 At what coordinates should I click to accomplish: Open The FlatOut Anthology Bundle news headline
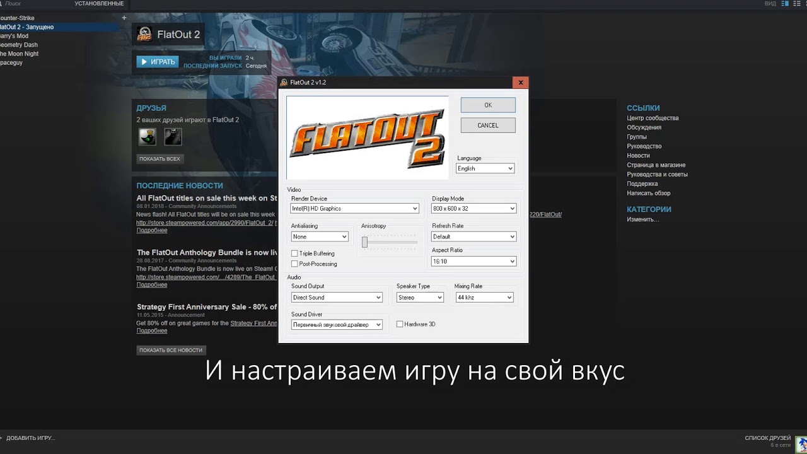pos(207,253)
